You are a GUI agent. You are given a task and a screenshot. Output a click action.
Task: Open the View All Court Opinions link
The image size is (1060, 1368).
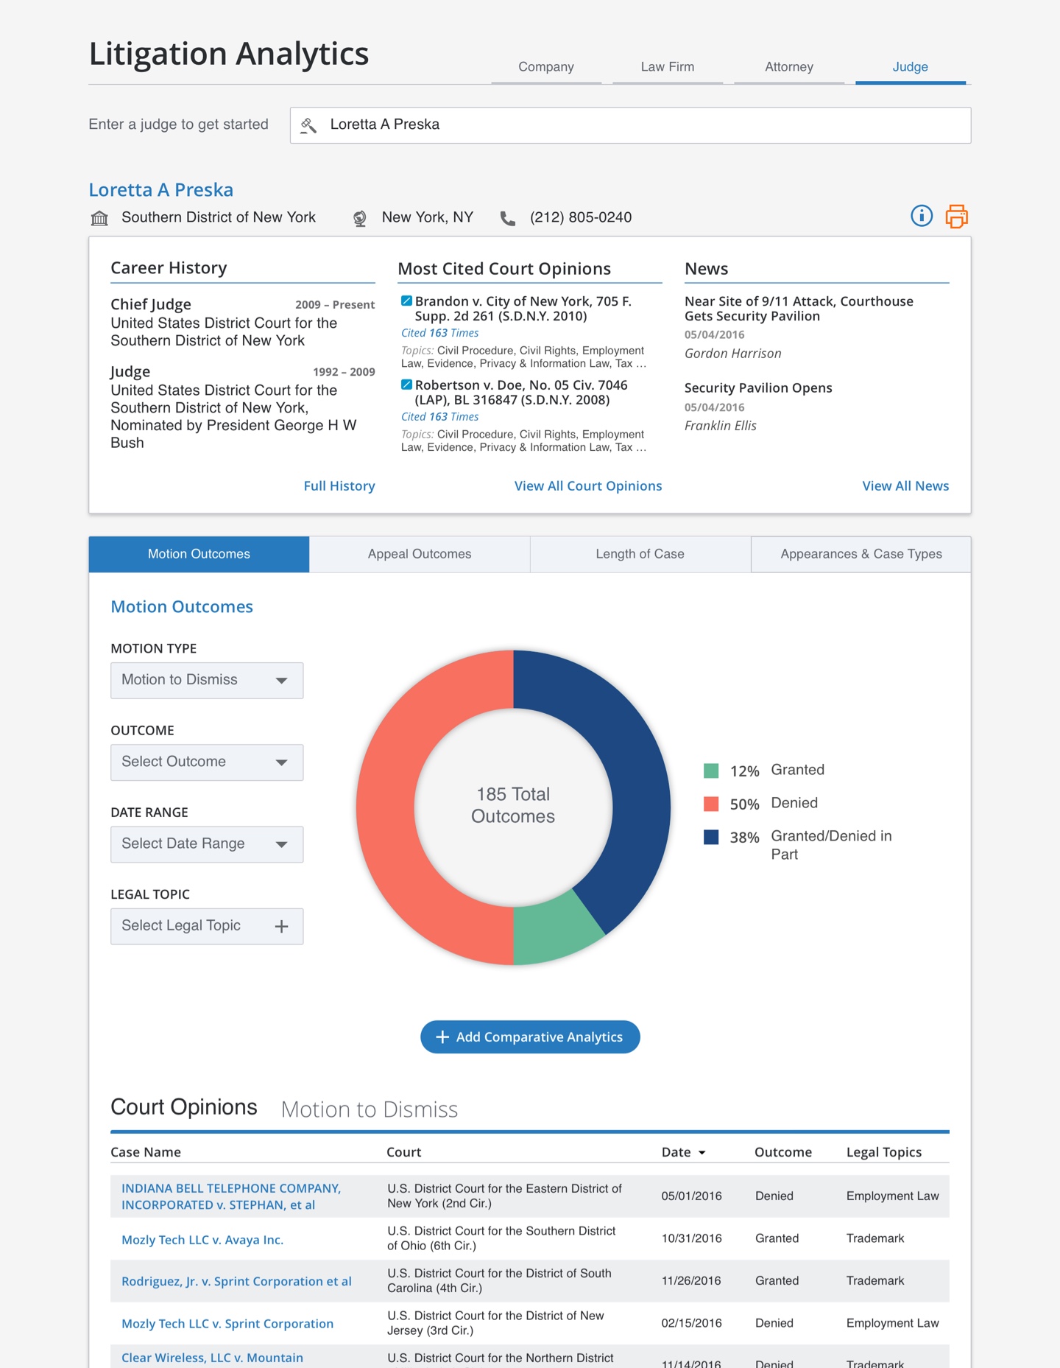(587, 486)
